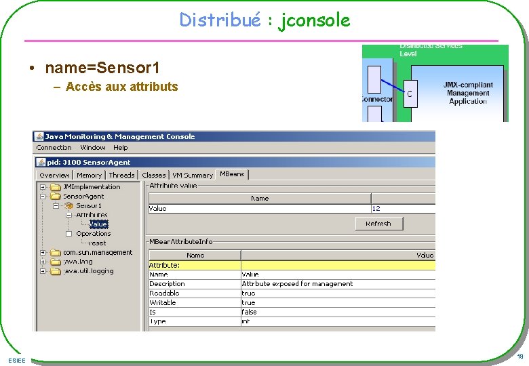Collapse the SensorAgent tree node

click(43, 197)
